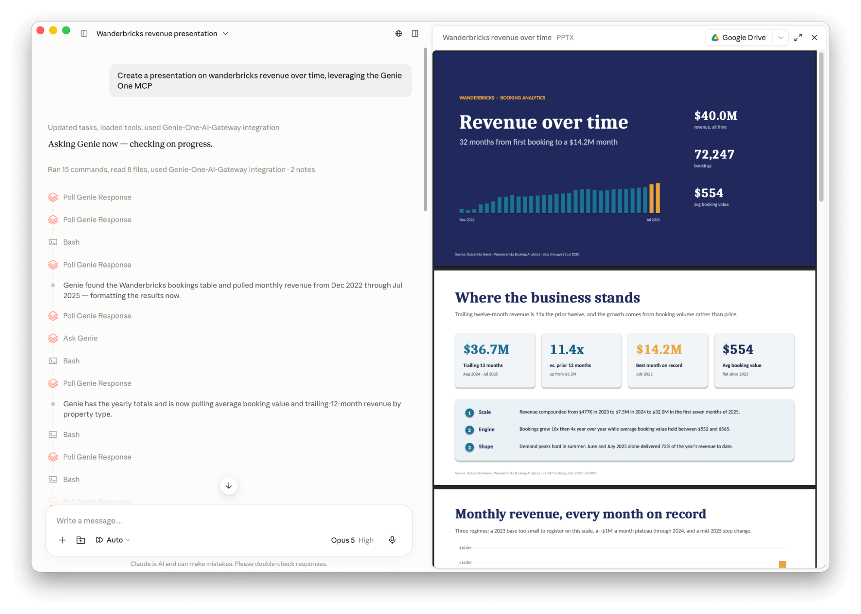Jump to latest with the down arrow button
This screenshot has width=861, height=614.
pos(229,486)
